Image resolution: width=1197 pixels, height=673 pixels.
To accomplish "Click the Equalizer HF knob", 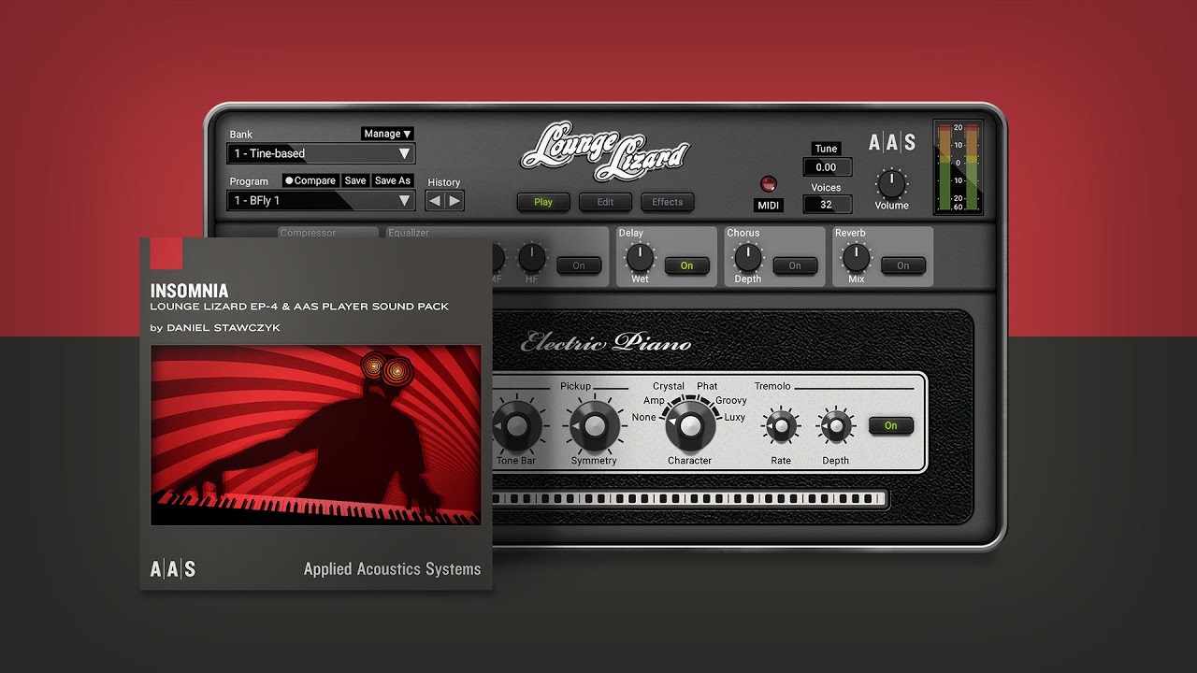I will 531,257.
